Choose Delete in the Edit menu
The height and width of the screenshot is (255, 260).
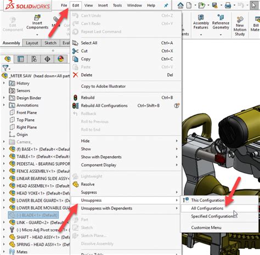pos(126,75)
